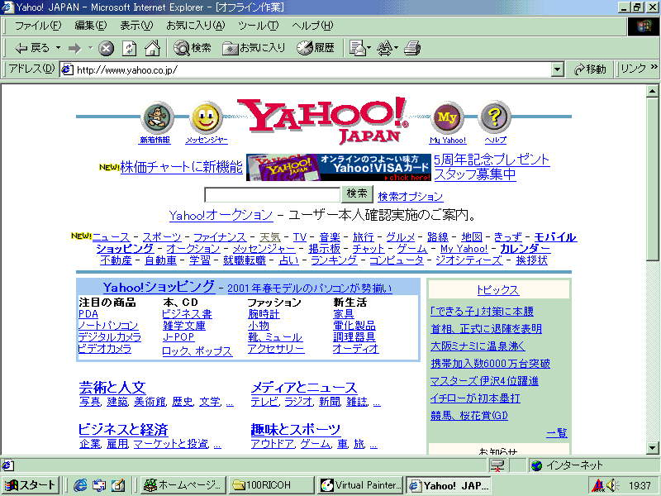Click the page scrollbar down arrow
Viewport: 661px width, 496px height.
[653, 447]
